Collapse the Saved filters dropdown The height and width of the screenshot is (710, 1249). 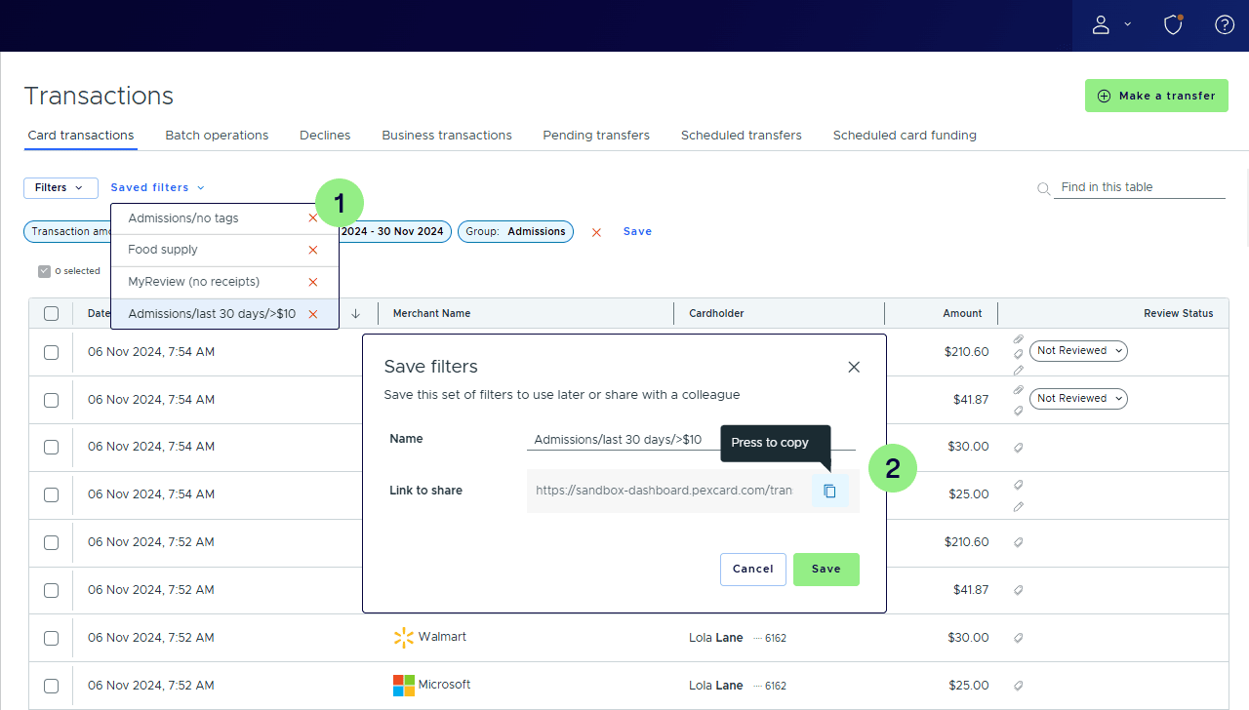[157, 188]
